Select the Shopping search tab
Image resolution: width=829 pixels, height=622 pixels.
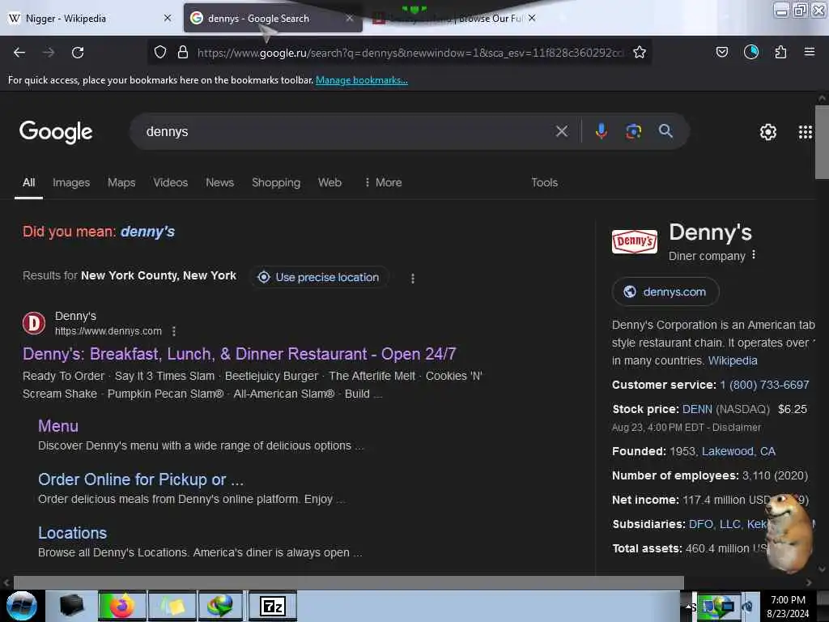[x=276, y=182]
